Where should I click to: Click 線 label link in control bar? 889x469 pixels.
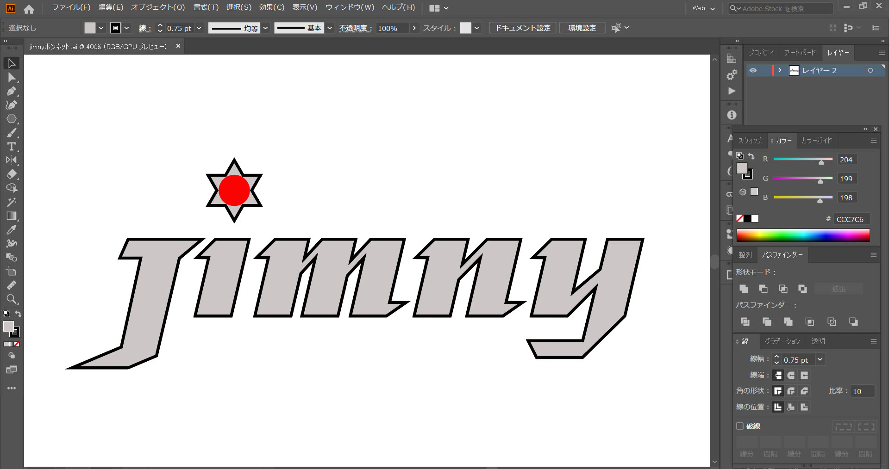click(x=144, y=28)
